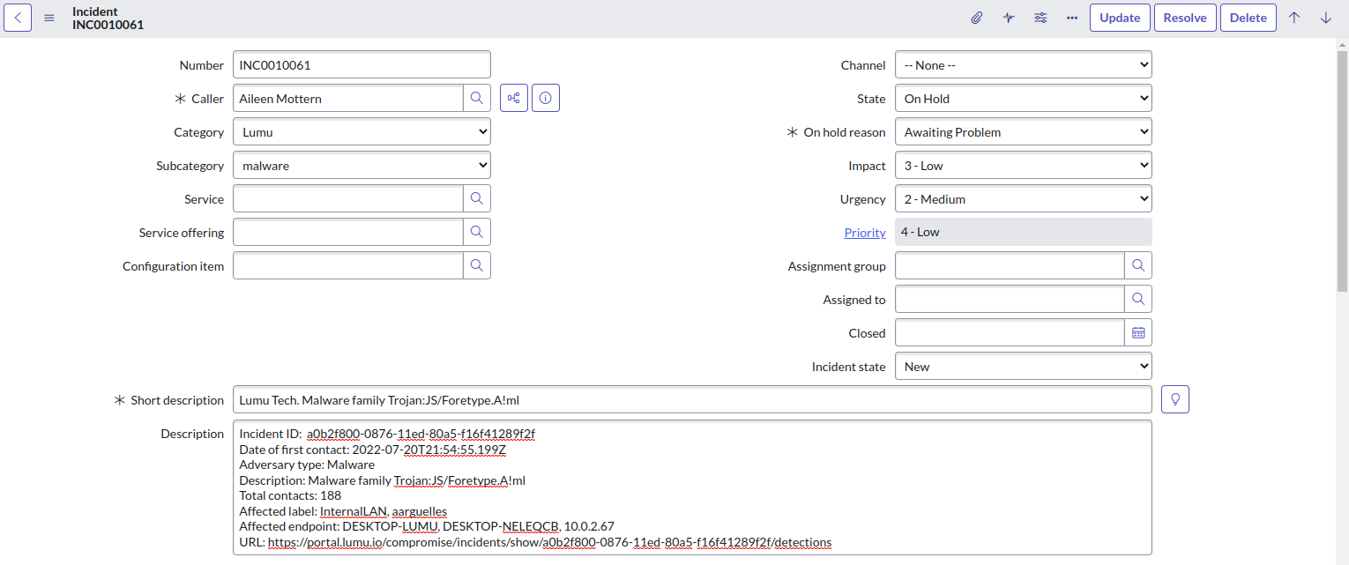Image resolution: width=1349 pixels, height=565 pixels.
Task: Open the State dropdown
Action: (x=1023, y=99)
